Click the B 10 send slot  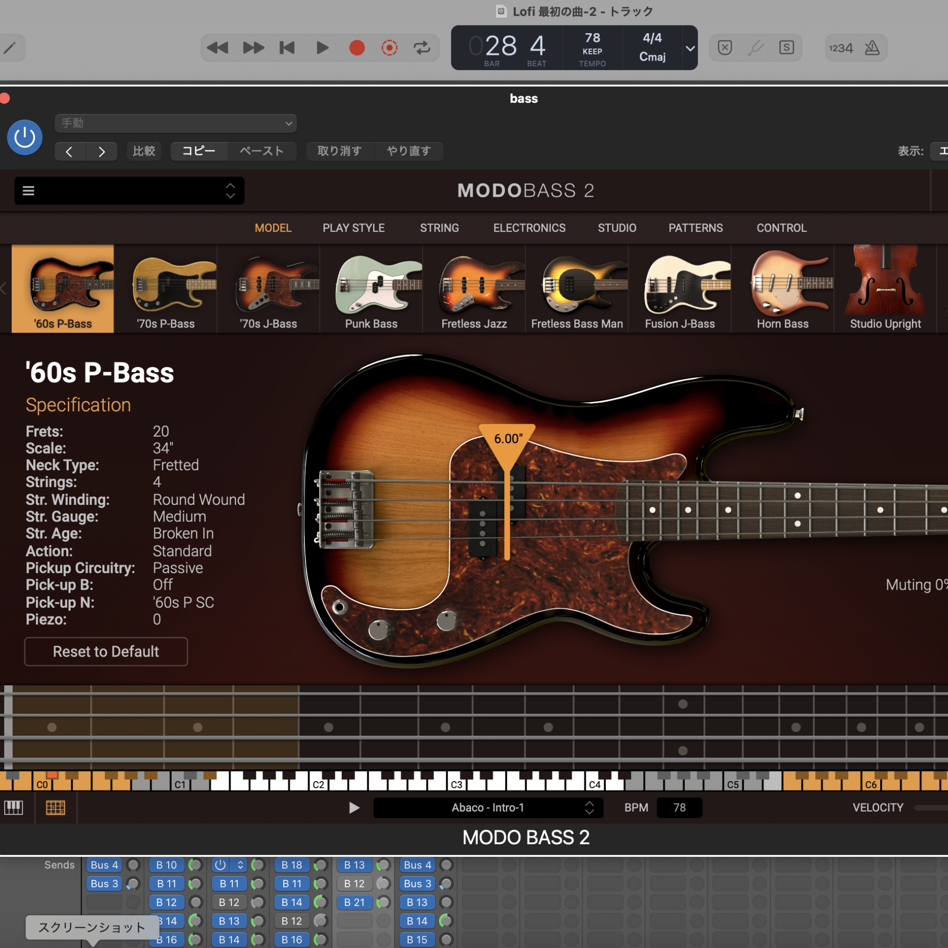coord(166,865)
